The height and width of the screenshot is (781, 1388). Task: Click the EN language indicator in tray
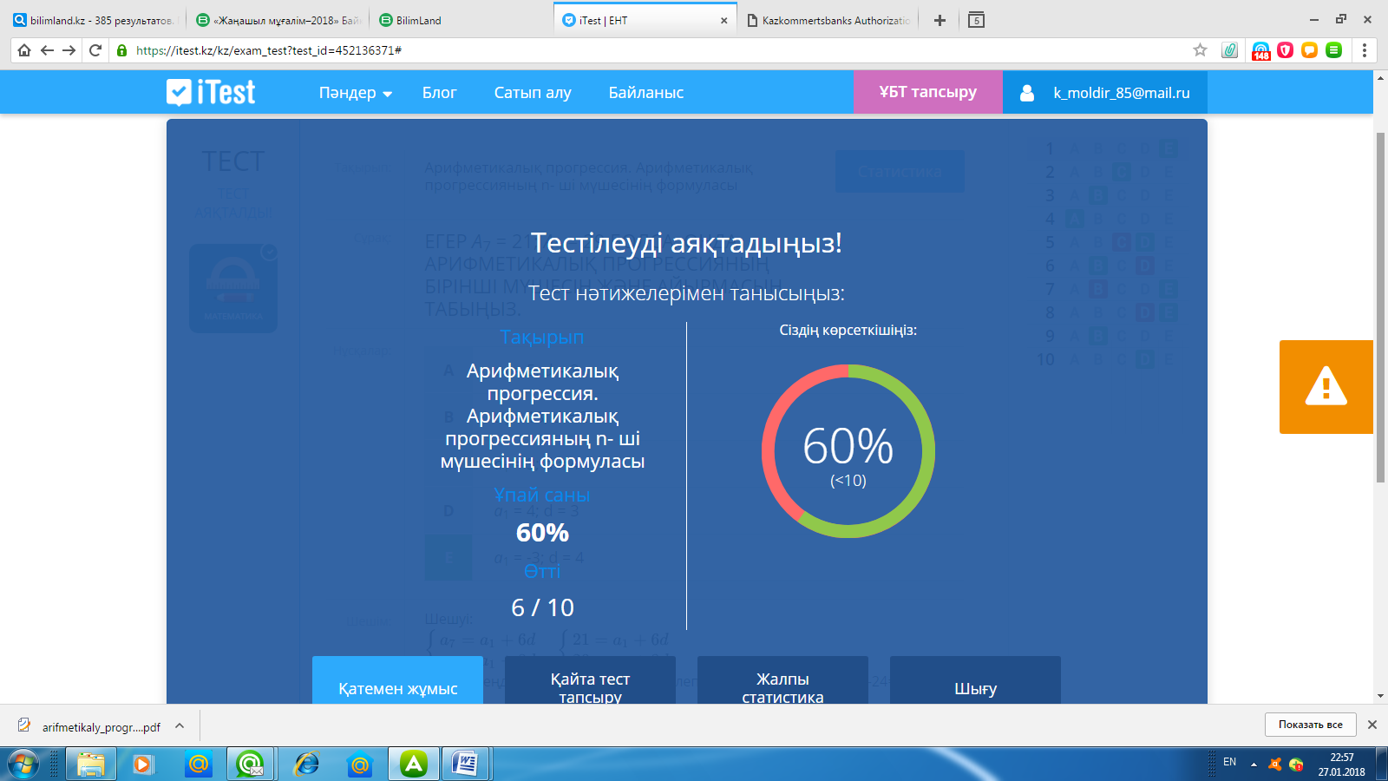1229,762
